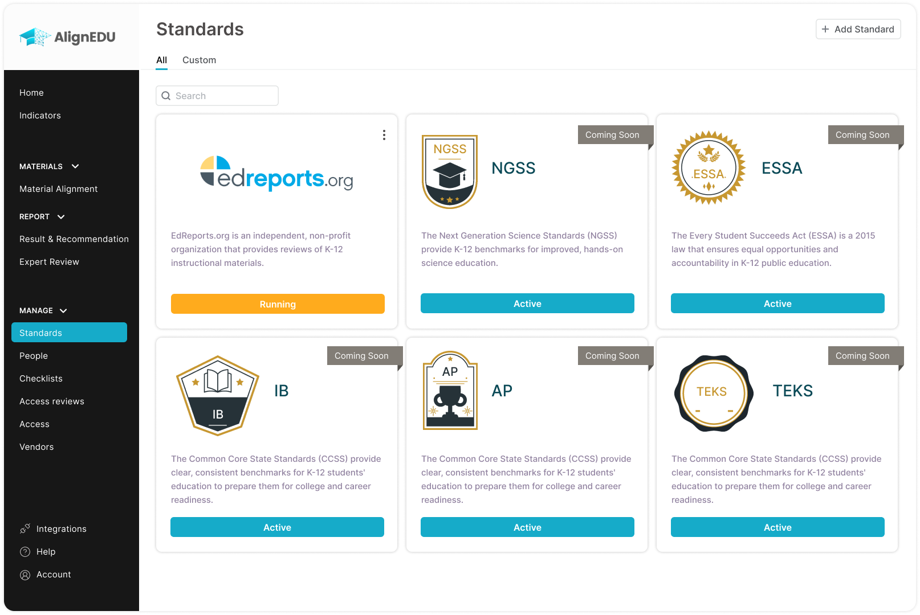Image resolution: width=920 pixels, height=615 pixels.
Task: Click the Account profile icon
Action: (25, 575)
